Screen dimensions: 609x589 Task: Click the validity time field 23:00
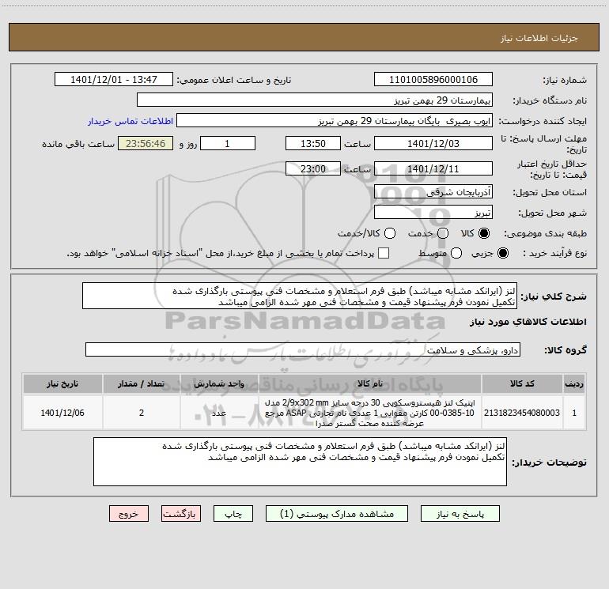point(313,168)
